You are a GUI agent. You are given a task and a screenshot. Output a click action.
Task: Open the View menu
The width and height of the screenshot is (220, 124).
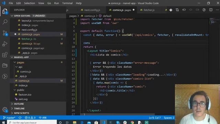[41, 3]
